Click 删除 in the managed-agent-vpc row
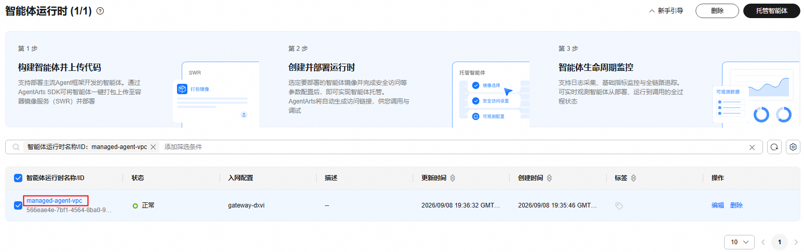 pos(736,205)
